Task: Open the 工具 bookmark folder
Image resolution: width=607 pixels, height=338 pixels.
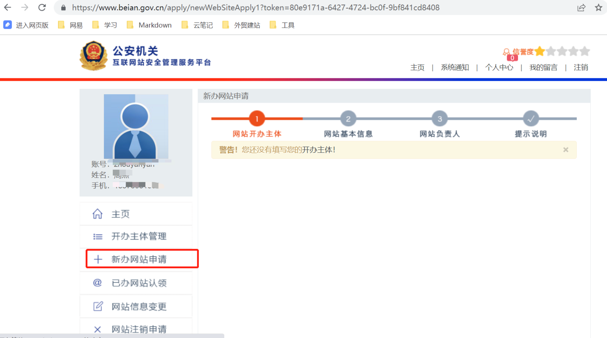Action: pyautogui.click(x=282, y=25)
